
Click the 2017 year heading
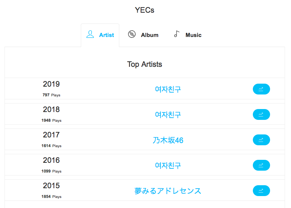point(51,135)
